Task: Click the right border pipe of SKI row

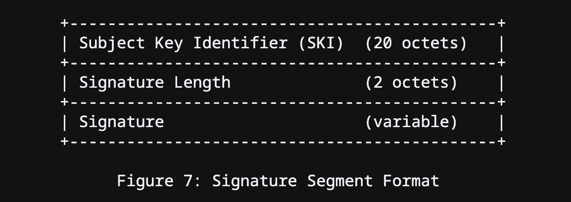Action: click(501, 43)
